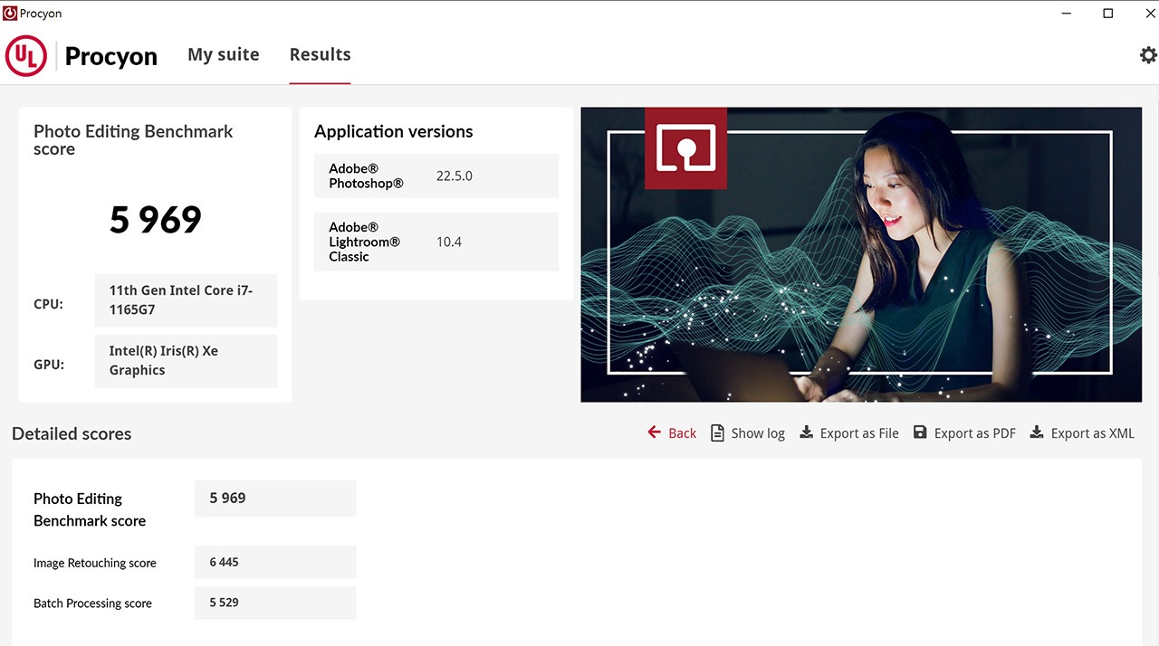Click the UL logo in the header

26,56
